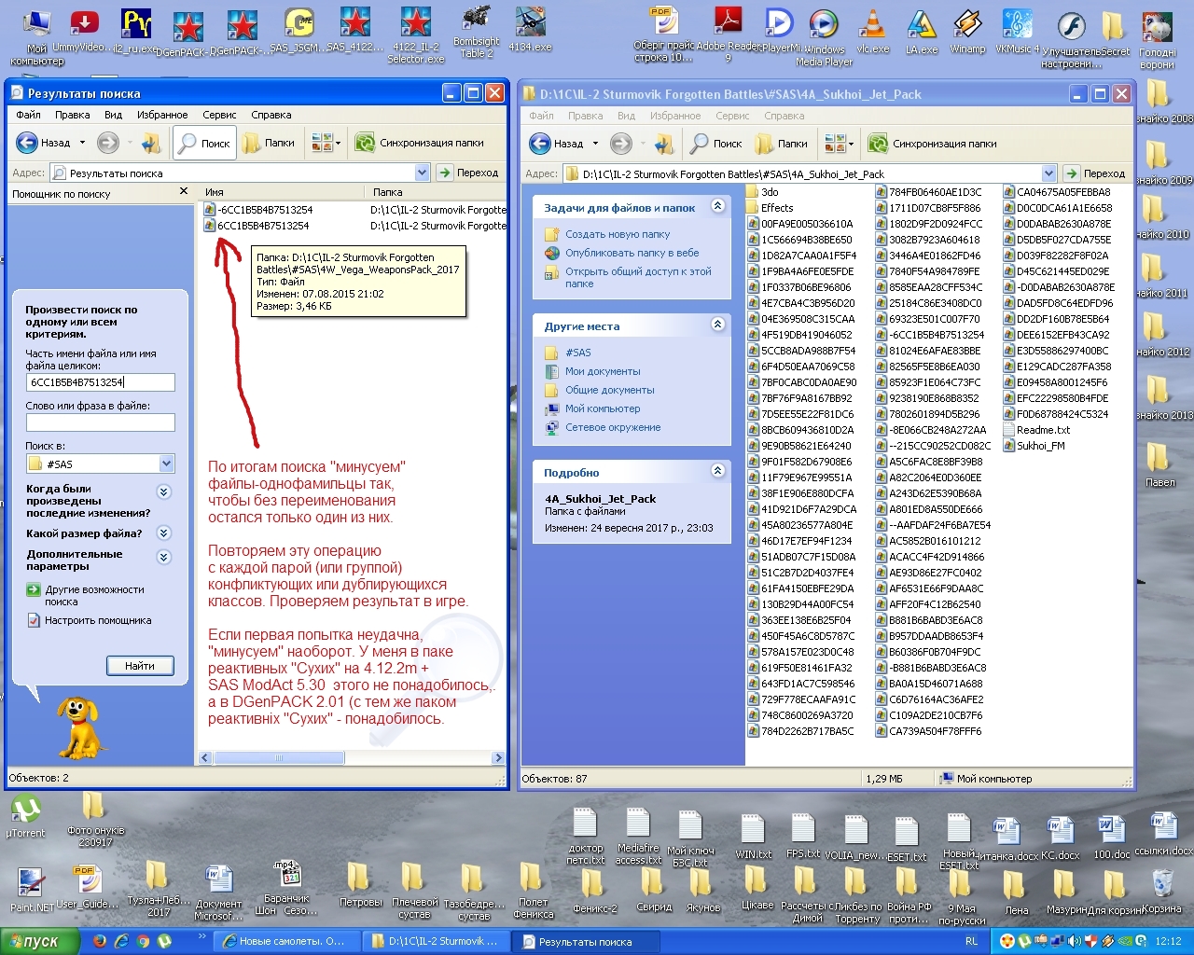This screenshot has height=955, width=1194.
Task: Open Справка menu in search results window
Action: 271,115
